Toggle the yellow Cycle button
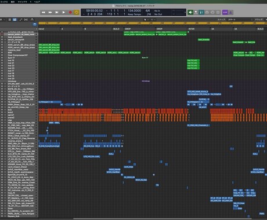 point(77,12)
